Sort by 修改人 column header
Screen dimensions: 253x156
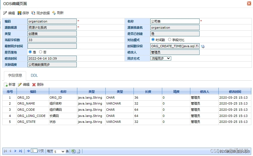(x=204, y=91)
